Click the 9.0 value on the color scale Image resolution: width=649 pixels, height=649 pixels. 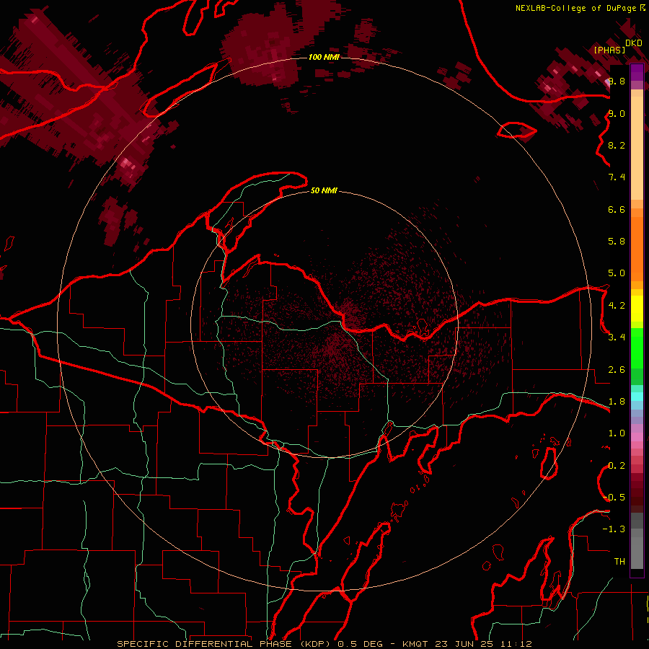pyautogui.click(x=617, y=113)
